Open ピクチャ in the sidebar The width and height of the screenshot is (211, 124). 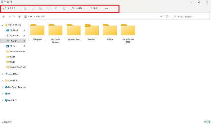click(11, 46)
